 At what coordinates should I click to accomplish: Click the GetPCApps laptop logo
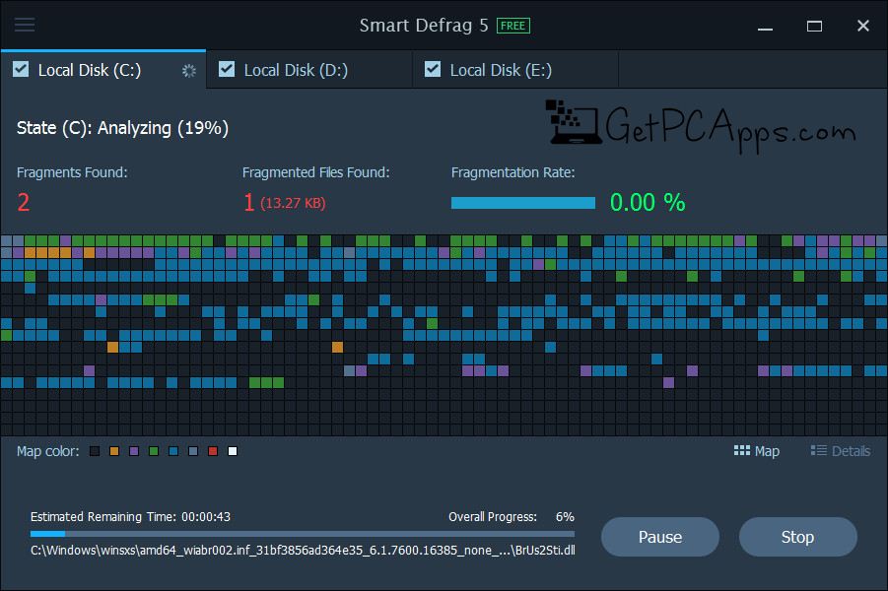coord(570,126)
